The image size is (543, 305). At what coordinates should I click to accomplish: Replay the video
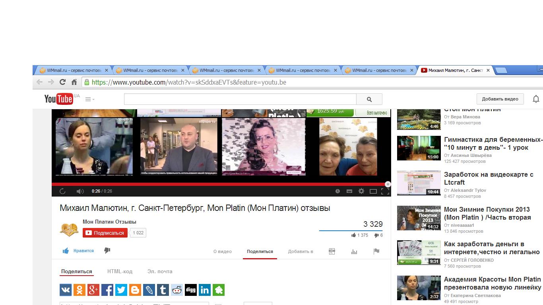pyautogui.click(x=62, y=191)
